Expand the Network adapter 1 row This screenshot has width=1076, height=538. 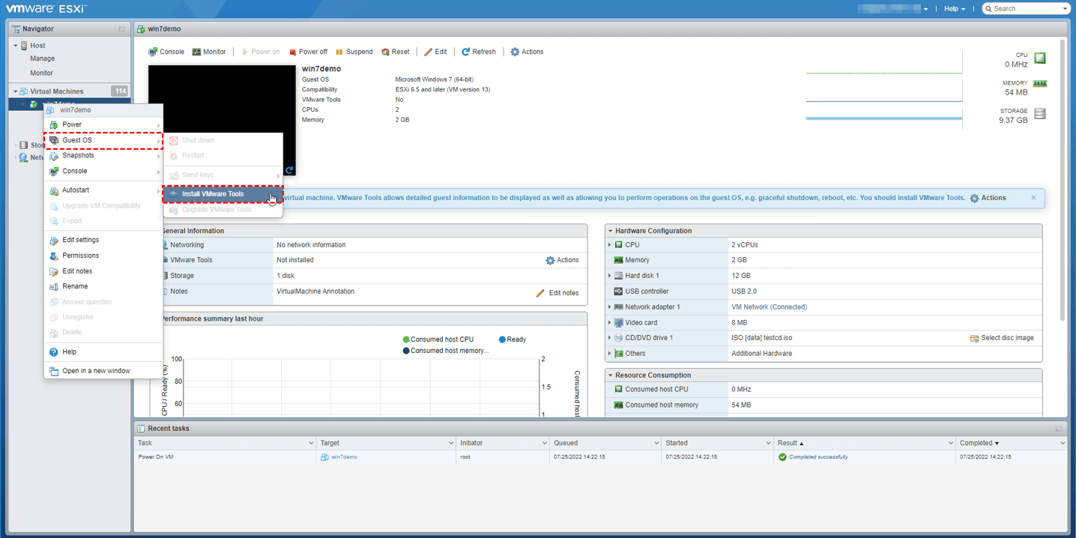tap(610, 307)
